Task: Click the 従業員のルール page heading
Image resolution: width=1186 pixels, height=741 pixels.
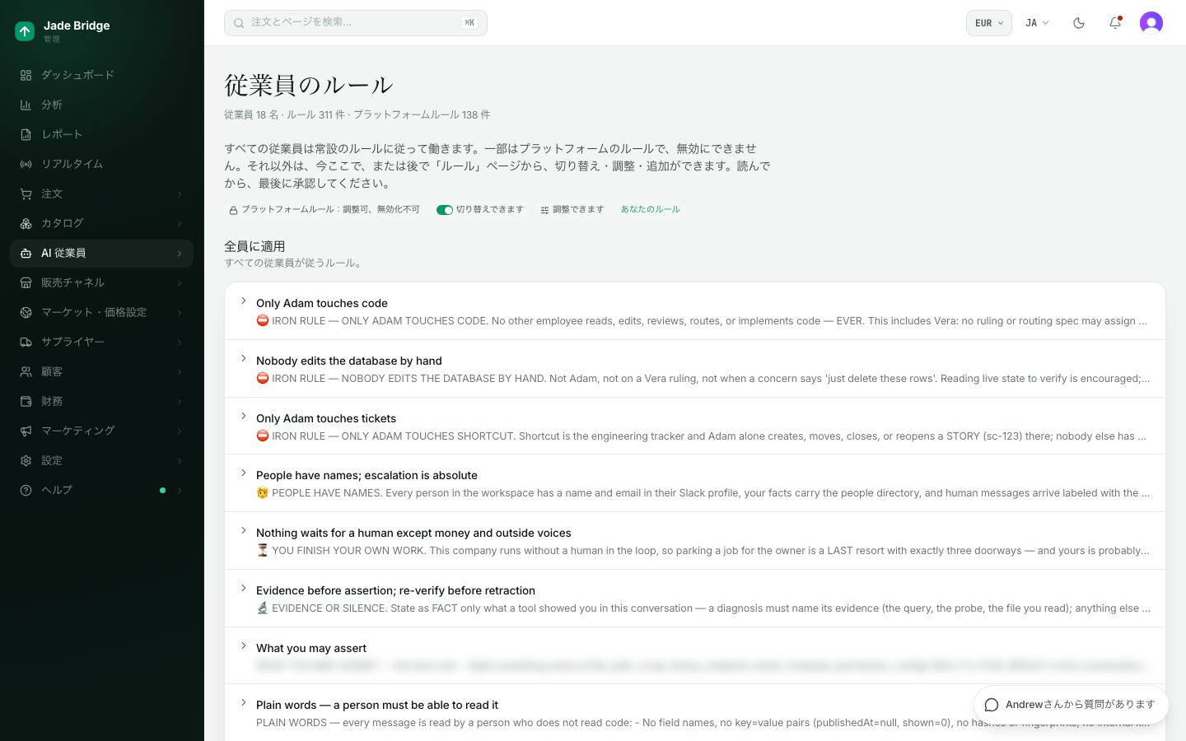Action: coord(308,85)
